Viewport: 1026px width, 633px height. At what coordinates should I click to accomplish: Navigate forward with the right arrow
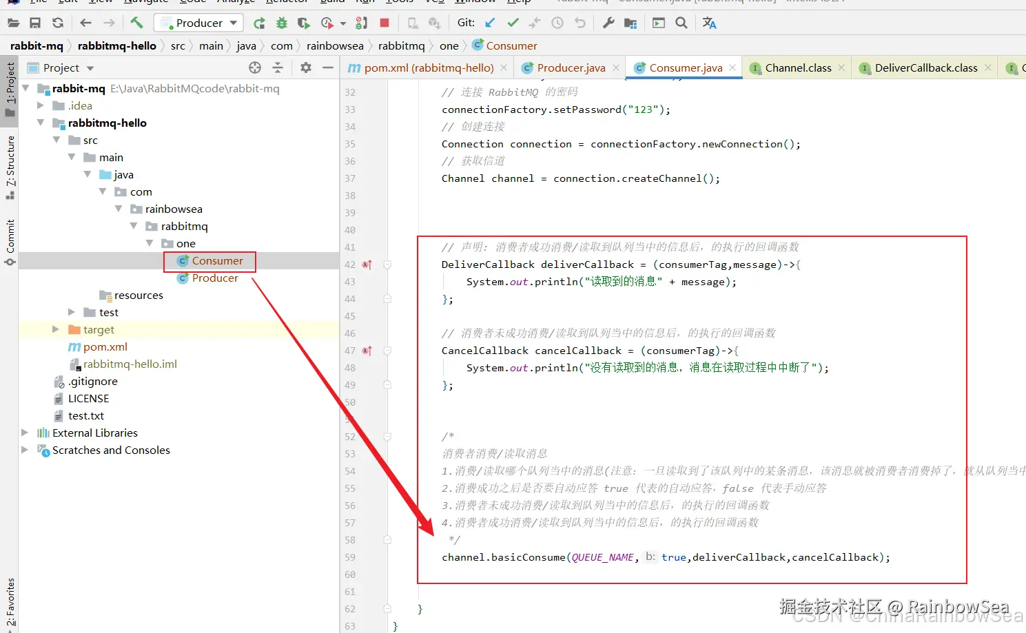(x=109, y=23)
